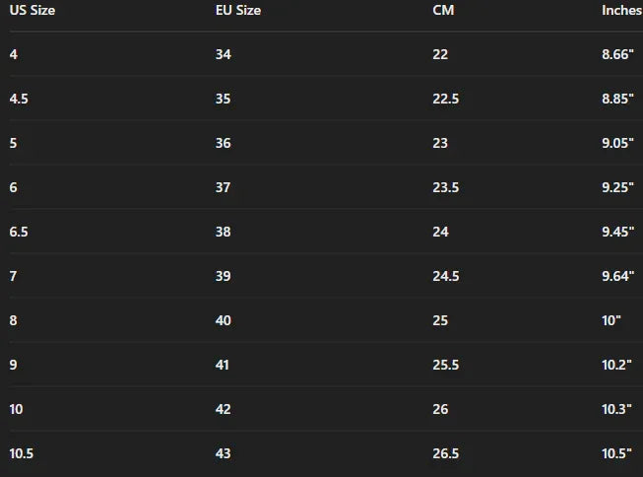Select the 24.5 centimeter cell
The image size is (643, 477).
click(x=445, y=276)
